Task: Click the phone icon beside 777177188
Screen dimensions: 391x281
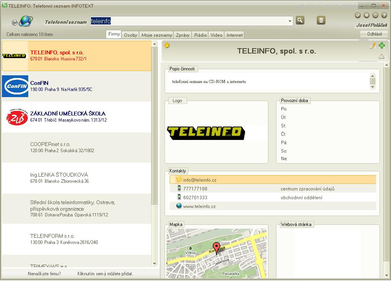Action: pos(179,188)
